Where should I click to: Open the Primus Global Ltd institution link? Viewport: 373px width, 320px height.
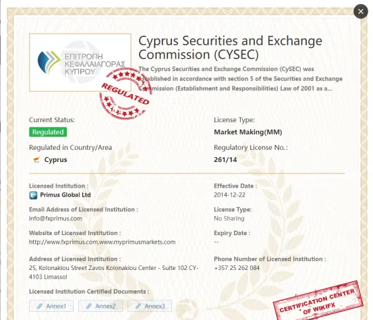65,195
